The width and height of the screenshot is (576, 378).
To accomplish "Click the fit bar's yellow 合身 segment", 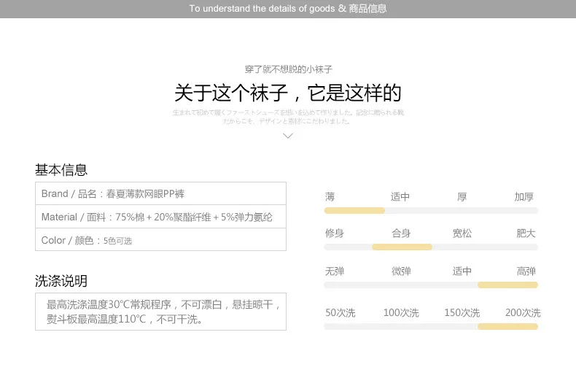I will coord(402,247).
